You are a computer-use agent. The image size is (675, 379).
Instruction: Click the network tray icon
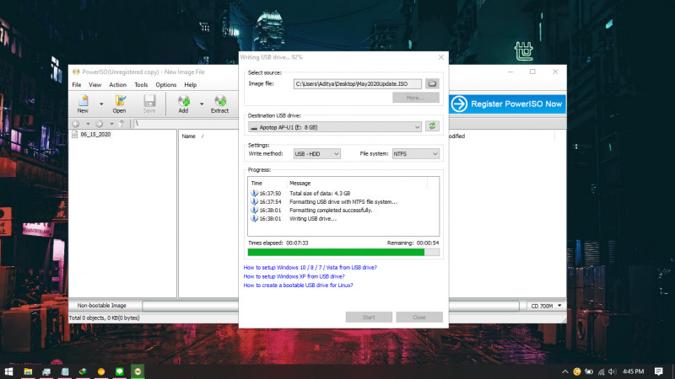(x=601, y=371)
